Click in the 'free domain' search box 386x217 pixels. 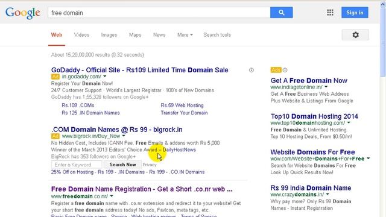(x=159, y=13)
